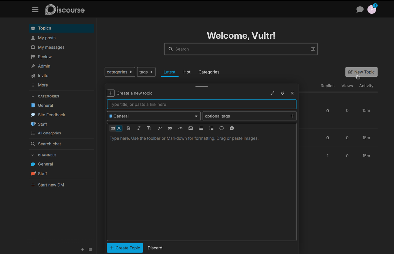Discard the new topic draft
The image size is (394, 254).
tap(155, 248)
